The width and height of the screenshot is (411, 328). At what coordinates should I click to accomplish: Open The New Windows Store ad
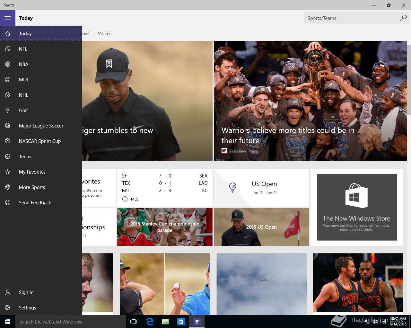(x=357, y=207)
